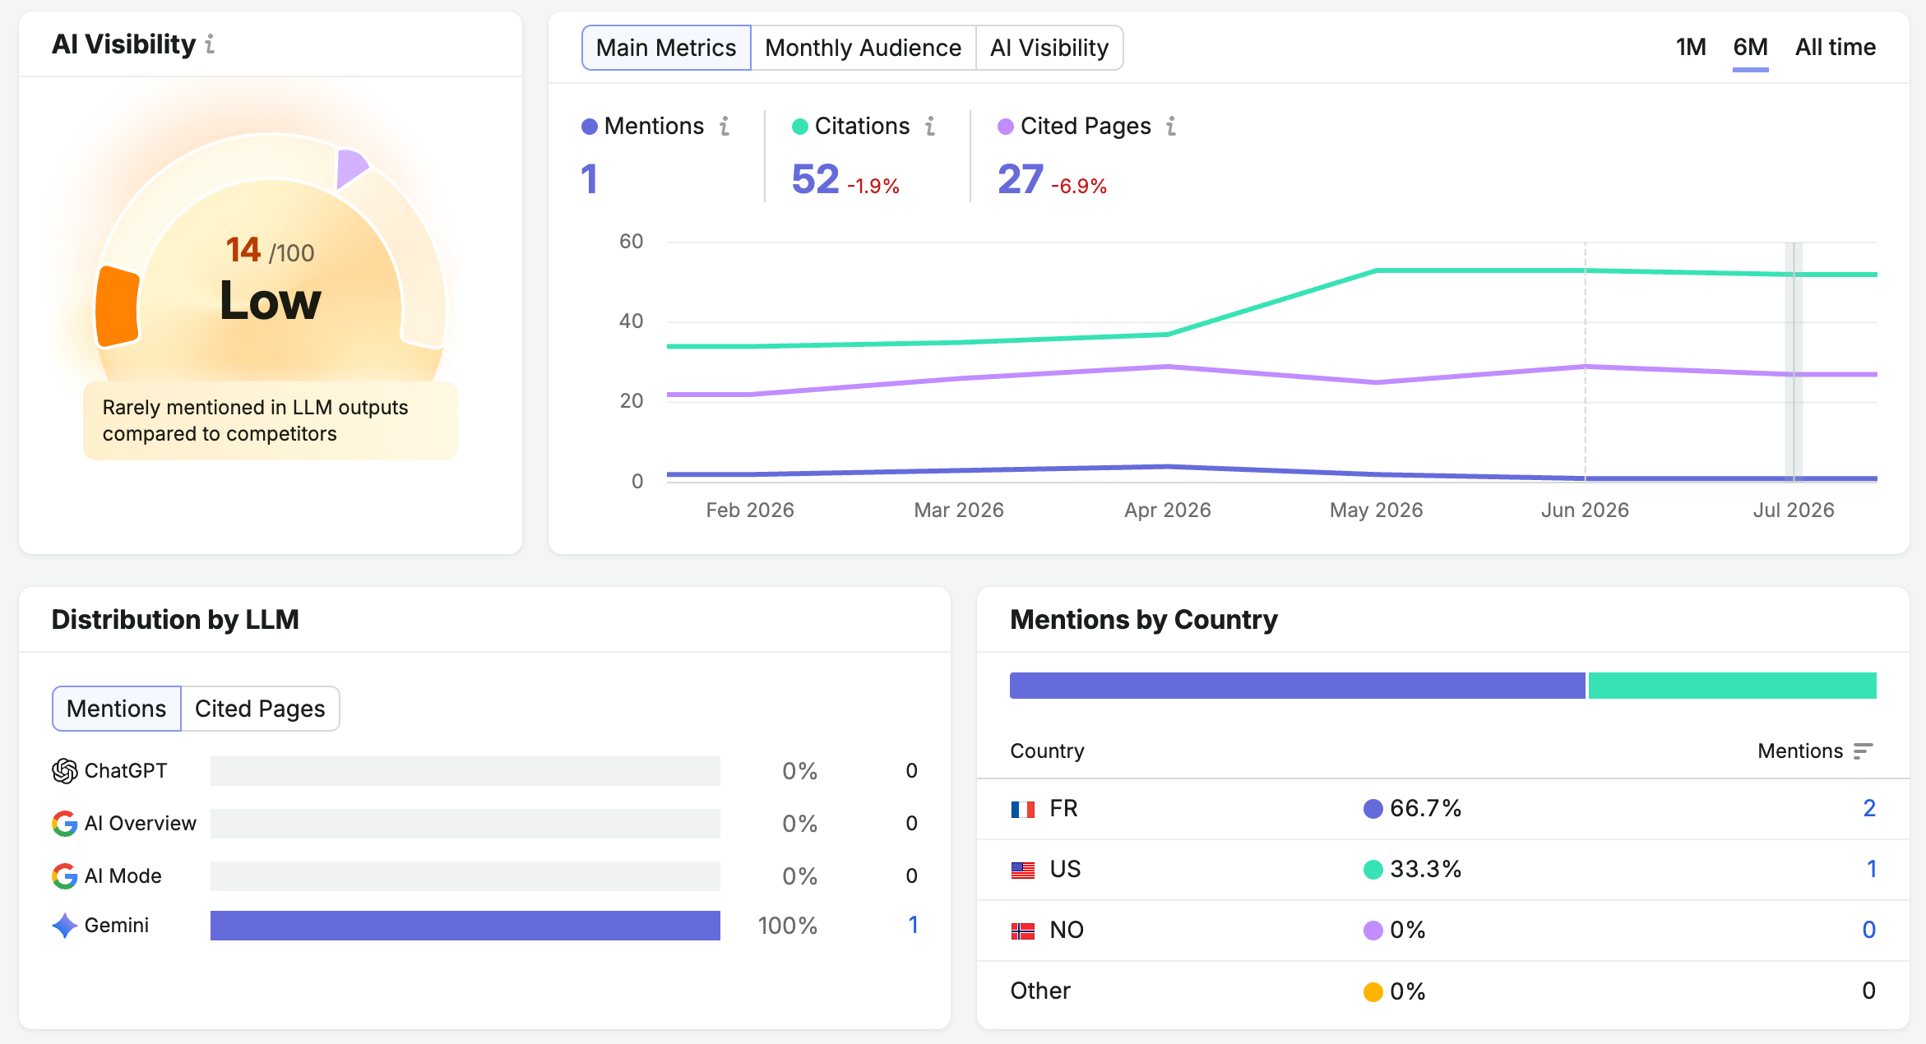Screen dimensions: 1926x1044
Task: Click the Feb 2026 axis label
Action: click(x=750, y=510)
